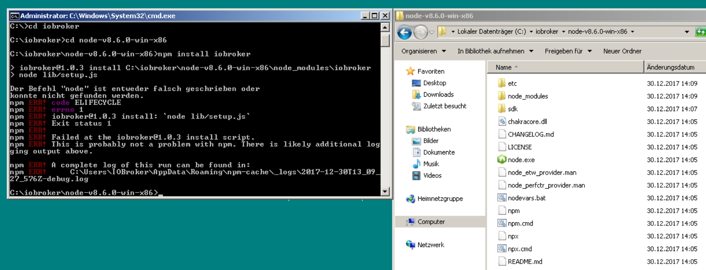This screenshot has height=270, width=706.
Task: Open the recent locations dropdown beside the forward arrow
Action: (432, 32)
